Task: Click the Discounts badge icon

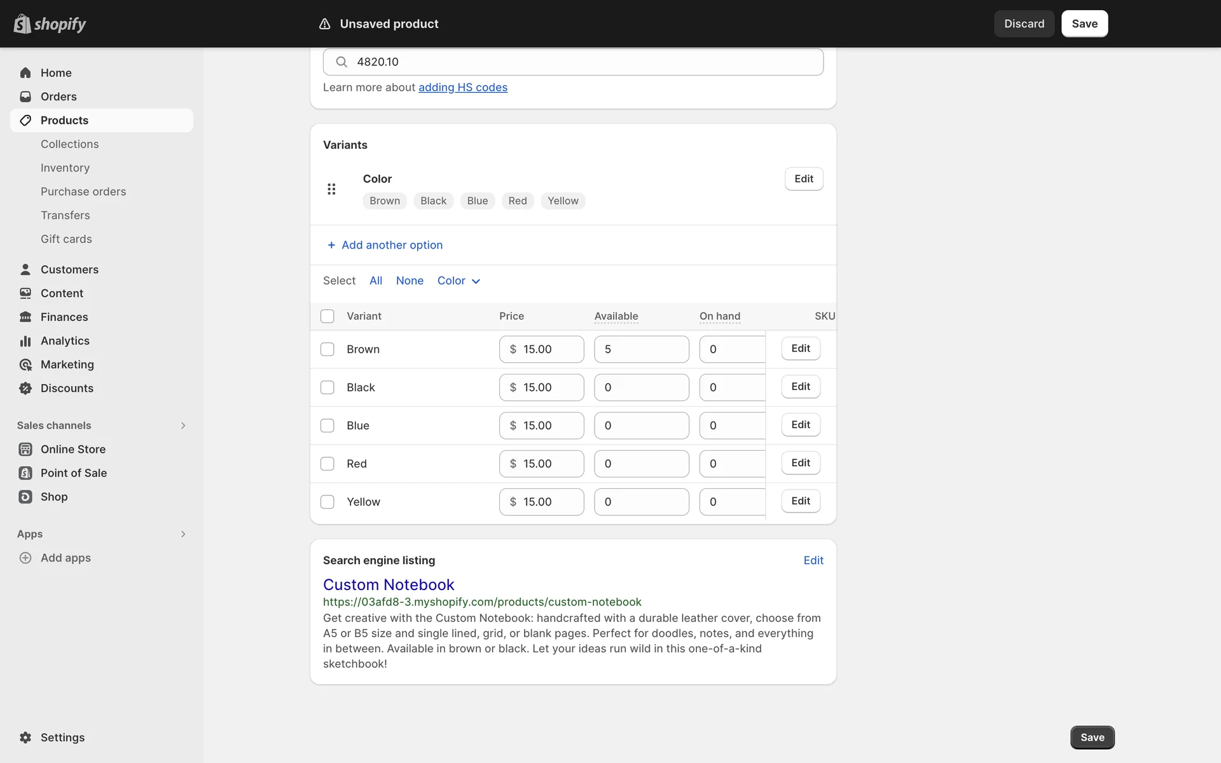Action: click(25, 388)
